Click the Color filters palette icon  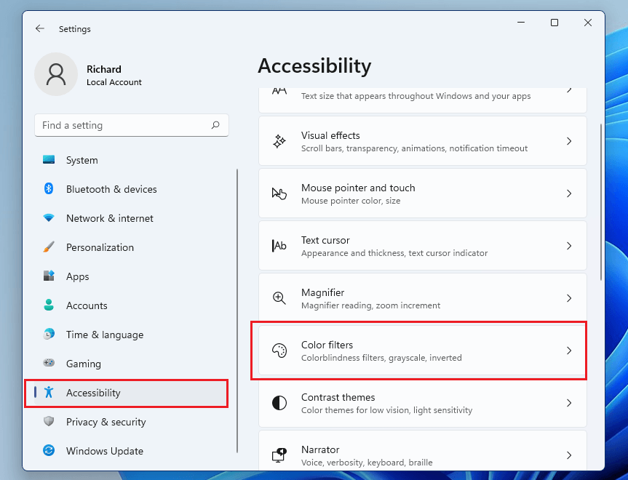click(x=279, y=351)
